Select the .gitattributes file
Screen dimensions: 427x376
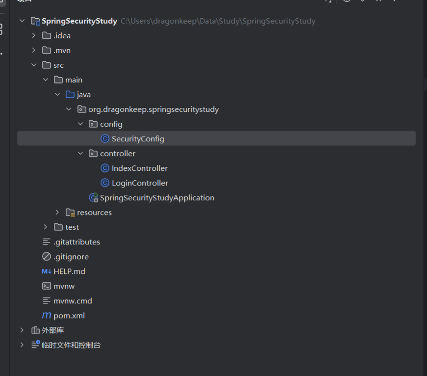click(x=76, y=242)
